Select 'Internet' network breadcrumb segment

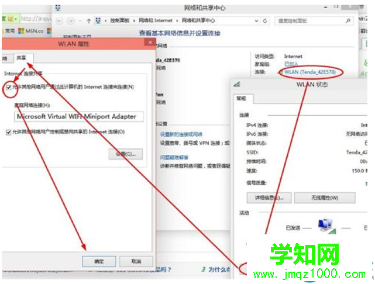tap(156, 21)
